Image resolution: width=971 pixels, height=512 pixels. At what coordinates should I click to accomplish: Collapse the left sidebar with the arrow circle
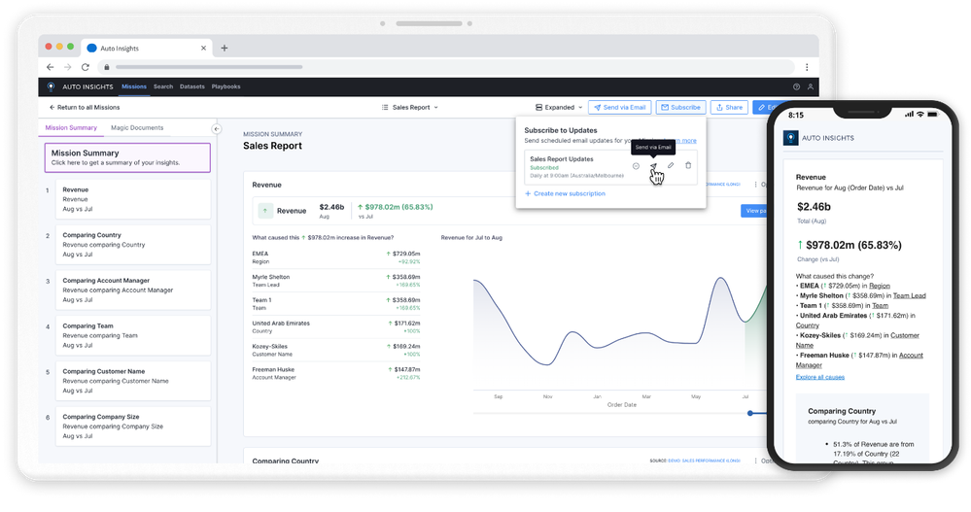(x=216, y=129)
